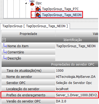This screenshot has height=104, width=99.
Task: Select TagOpcGroup_Tags_P7C tree item
Action: pos(60,9)
